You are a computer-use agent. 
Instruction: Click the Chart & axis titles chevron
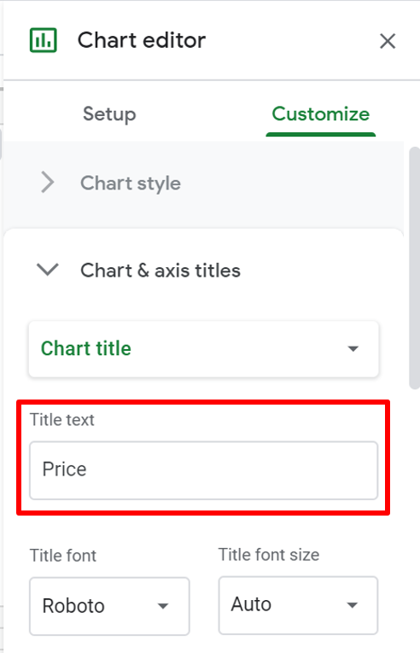click(x=48, y=270)
